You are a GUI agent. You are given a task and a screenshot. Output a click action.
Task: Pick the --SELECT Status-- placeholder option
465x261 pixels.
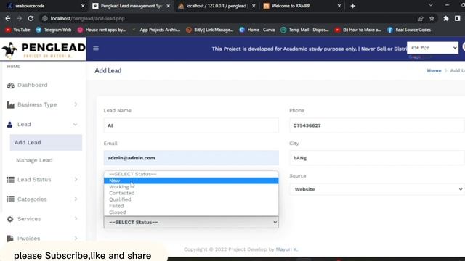point(191,174)
